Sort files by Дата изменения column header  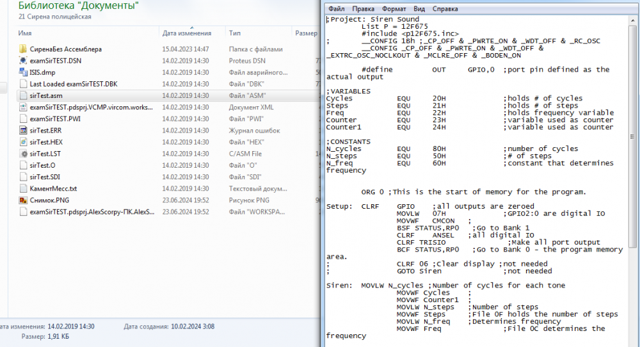[x=186, y=33]
